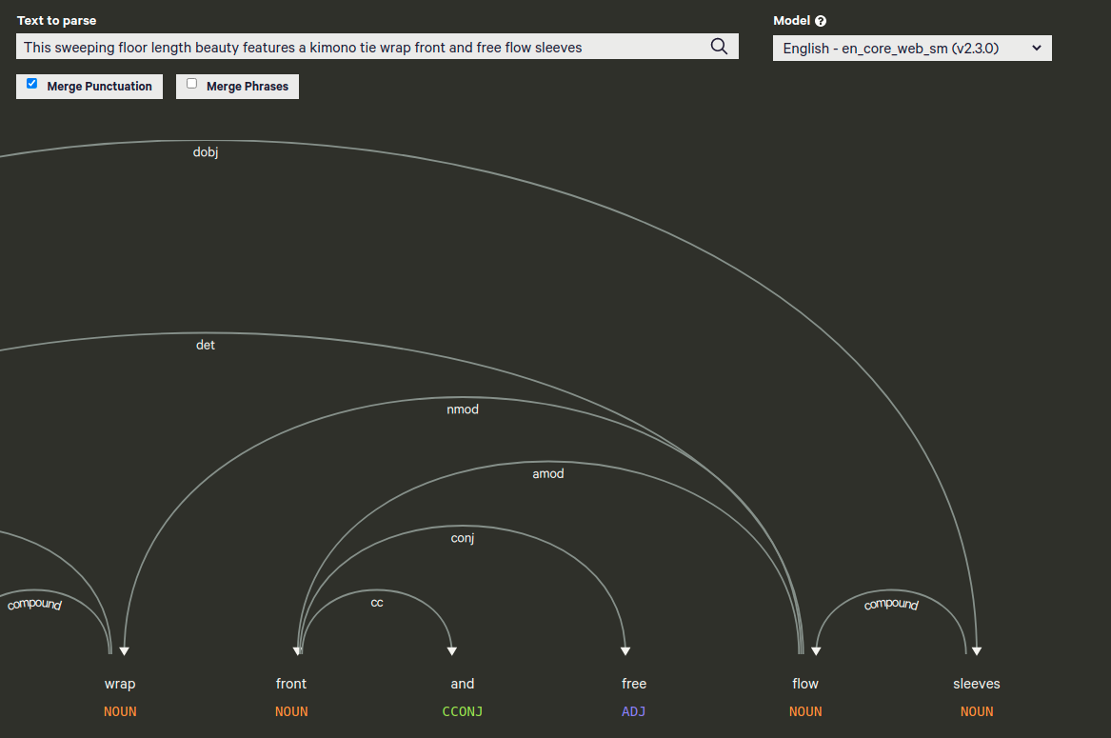Click the Text to parse input field
The image size is (1111, 738).
(377, 47)
